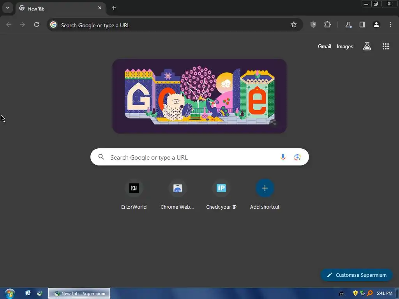Open the yellow security shield tray icon
The image size is (399, 299).
pos(355,293)
